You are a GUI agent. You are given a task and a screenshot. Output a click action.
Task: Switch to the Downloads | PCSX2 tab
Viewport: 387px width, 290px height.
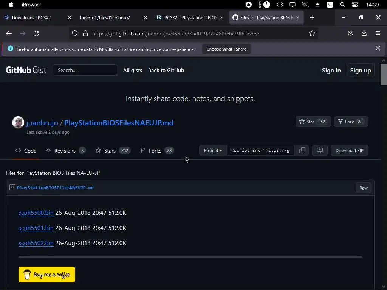click(31, 18)
